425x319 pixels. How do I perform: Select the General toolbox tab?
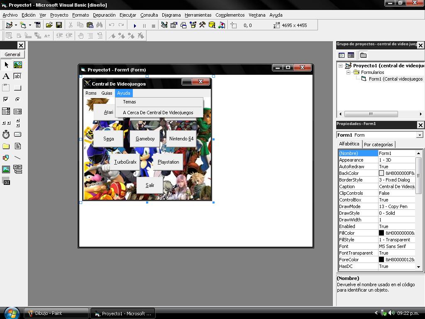click(x=12, y=54)
